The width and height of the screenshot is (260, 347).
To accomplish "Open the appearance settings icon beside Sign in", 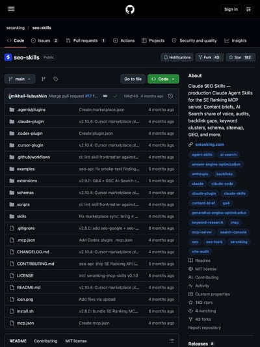I will (x=248, y=9).
